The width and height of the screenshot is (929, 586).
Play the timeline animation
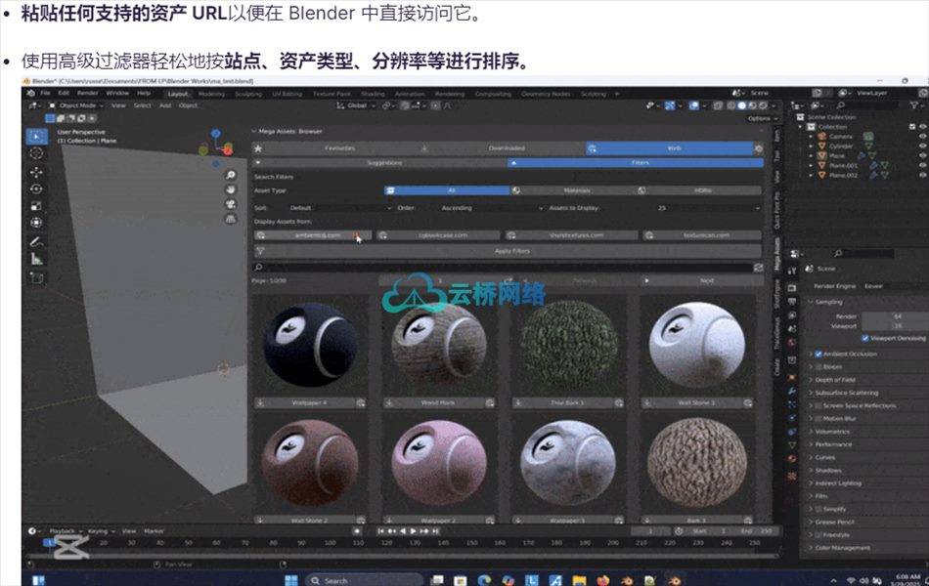pos(413,531)
